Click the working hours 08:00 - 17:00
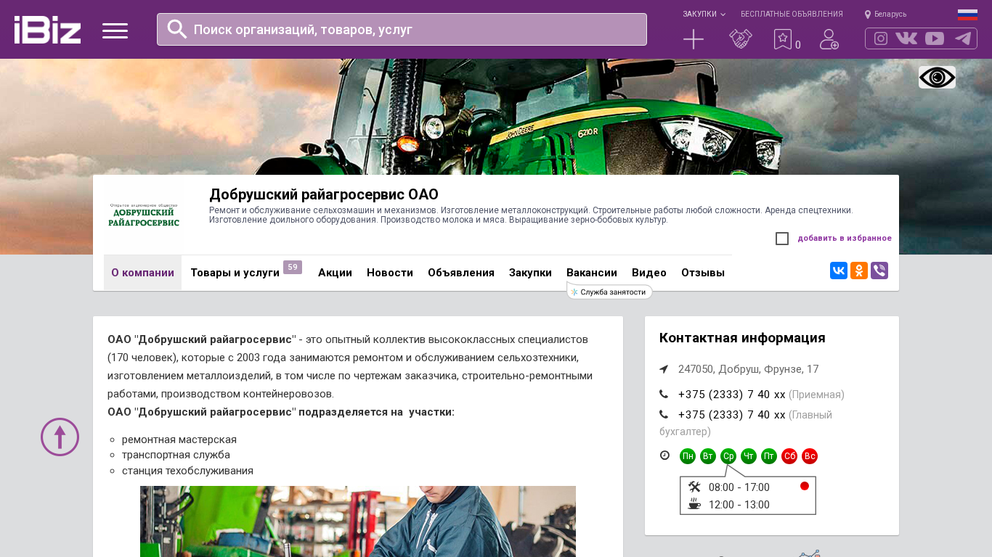 tap(739, 487)
